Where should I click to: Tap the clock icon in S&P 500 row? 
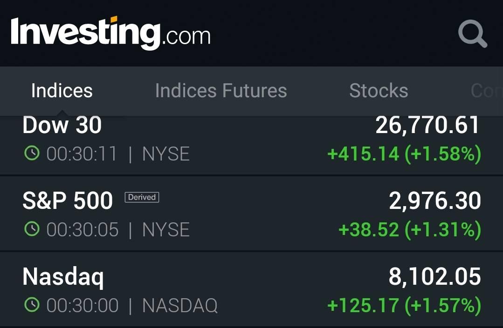pos(32,229)
